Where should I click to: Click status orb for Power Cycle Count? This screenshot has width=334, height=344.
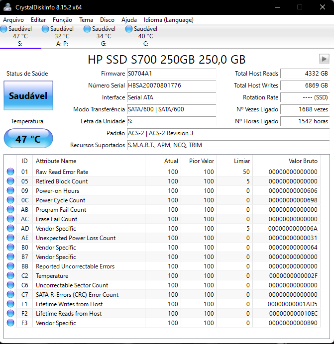[x=10, y=200]
